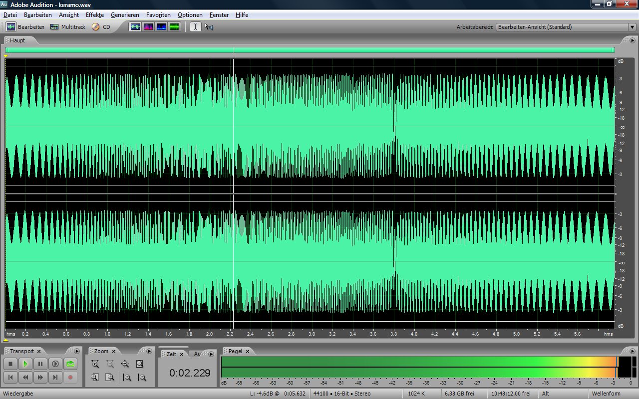Stop playback in the Transport panel
The height and width of the screenshot is (399, 639).
pyautogui.click(x=11, y=364)
